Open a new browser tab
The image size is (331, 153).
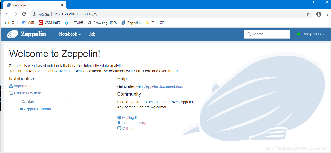(72, 5)
